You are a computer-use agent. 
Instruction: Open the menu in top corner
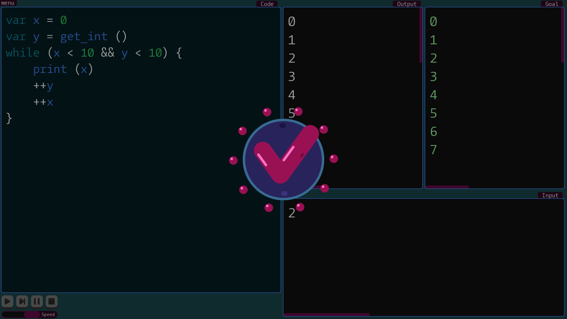[x=8, y=3]
